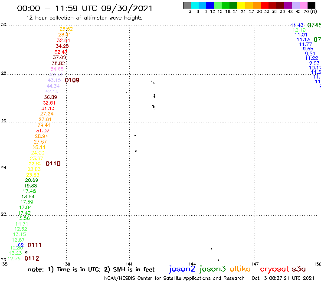Click the wave height value 20.89
Viewport: 321px width, 282px height.
(x=32, y=180)
